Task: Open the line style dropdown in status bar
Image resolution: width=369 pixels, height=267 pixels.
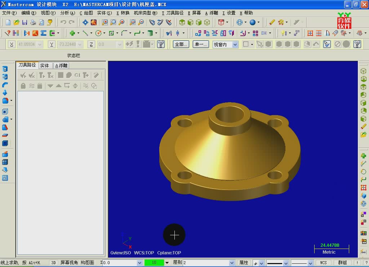Action: tap(286, 263)
